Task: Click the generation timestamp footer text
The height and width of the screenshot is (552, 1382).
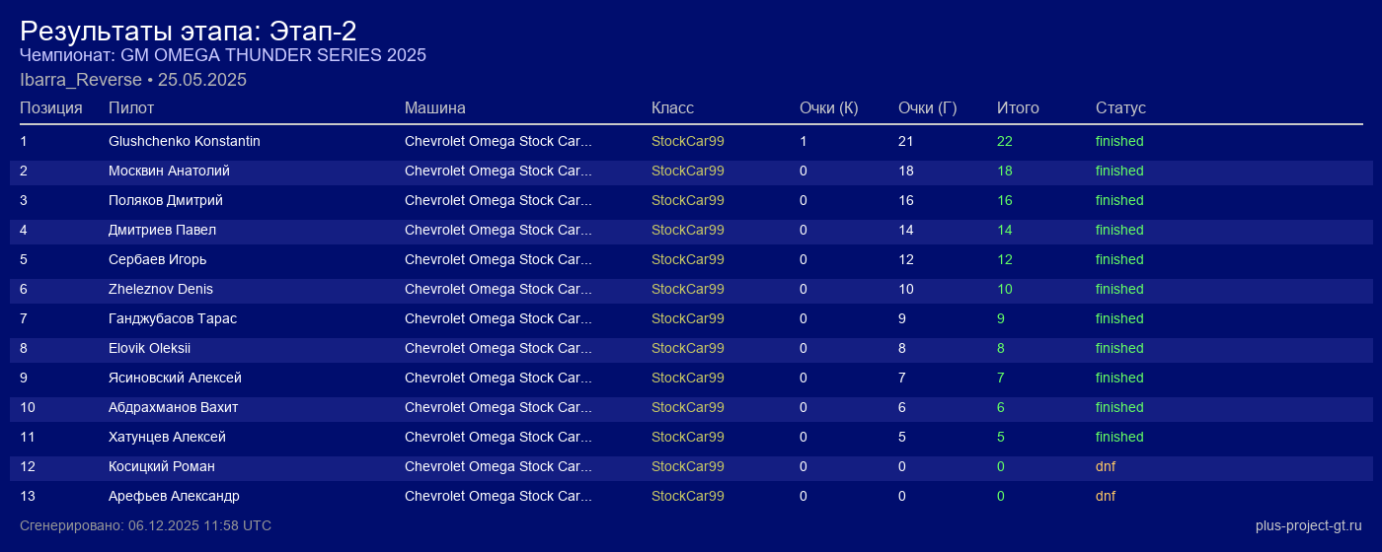Action: click(145, 525)
